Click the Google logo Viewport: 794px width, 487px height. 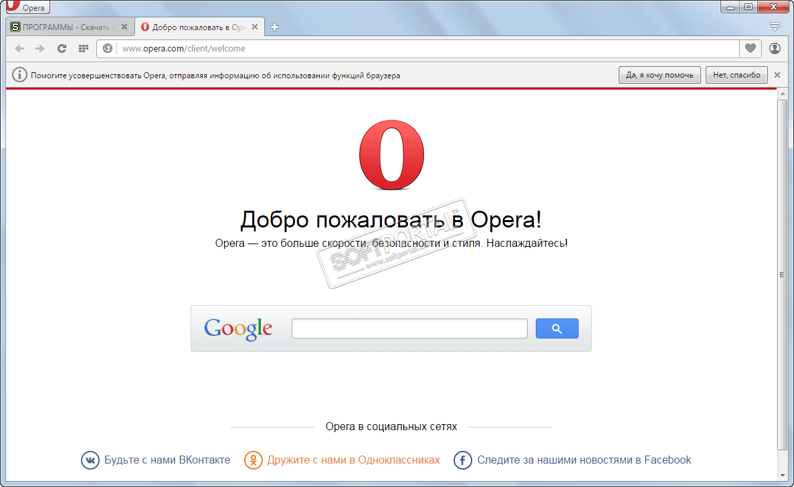[x=238, y=329]
